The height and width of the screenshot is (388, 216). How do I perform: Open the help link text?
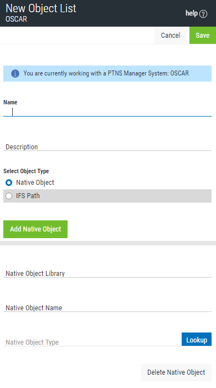pos(192,13)
